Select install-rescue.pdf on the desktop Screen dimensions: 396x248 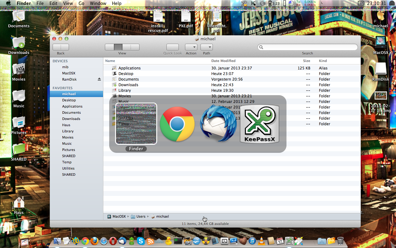tap(158, 22)
